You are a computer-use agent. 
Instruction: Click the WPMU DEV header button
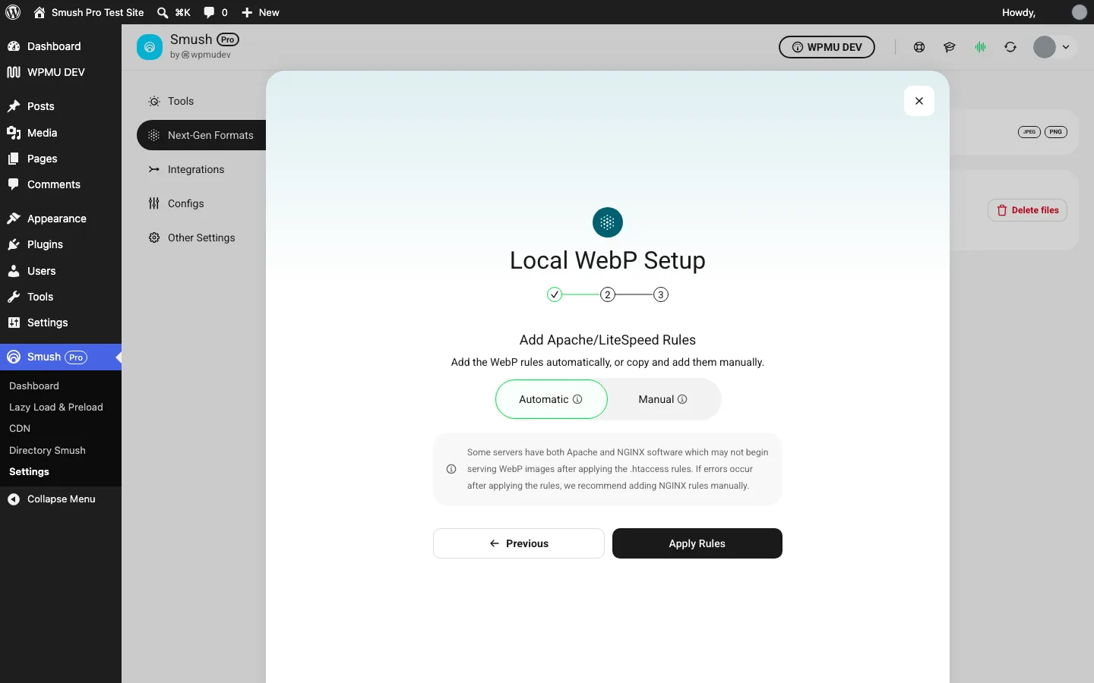(827, 47)
